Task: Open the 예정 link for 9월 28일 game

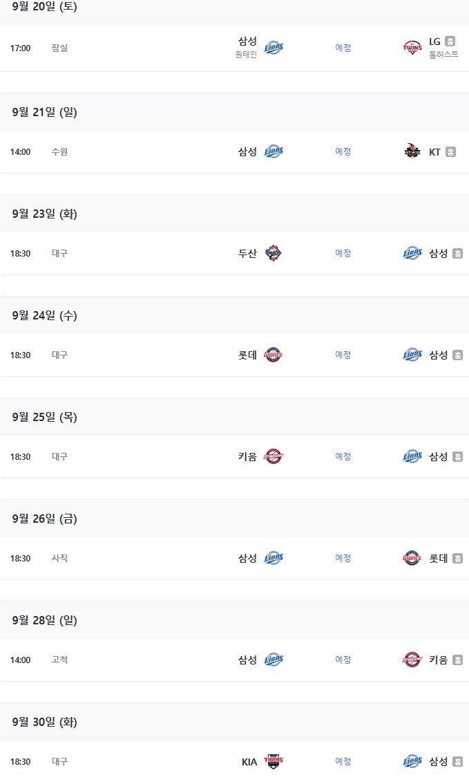Action: [x=343, y=660]
